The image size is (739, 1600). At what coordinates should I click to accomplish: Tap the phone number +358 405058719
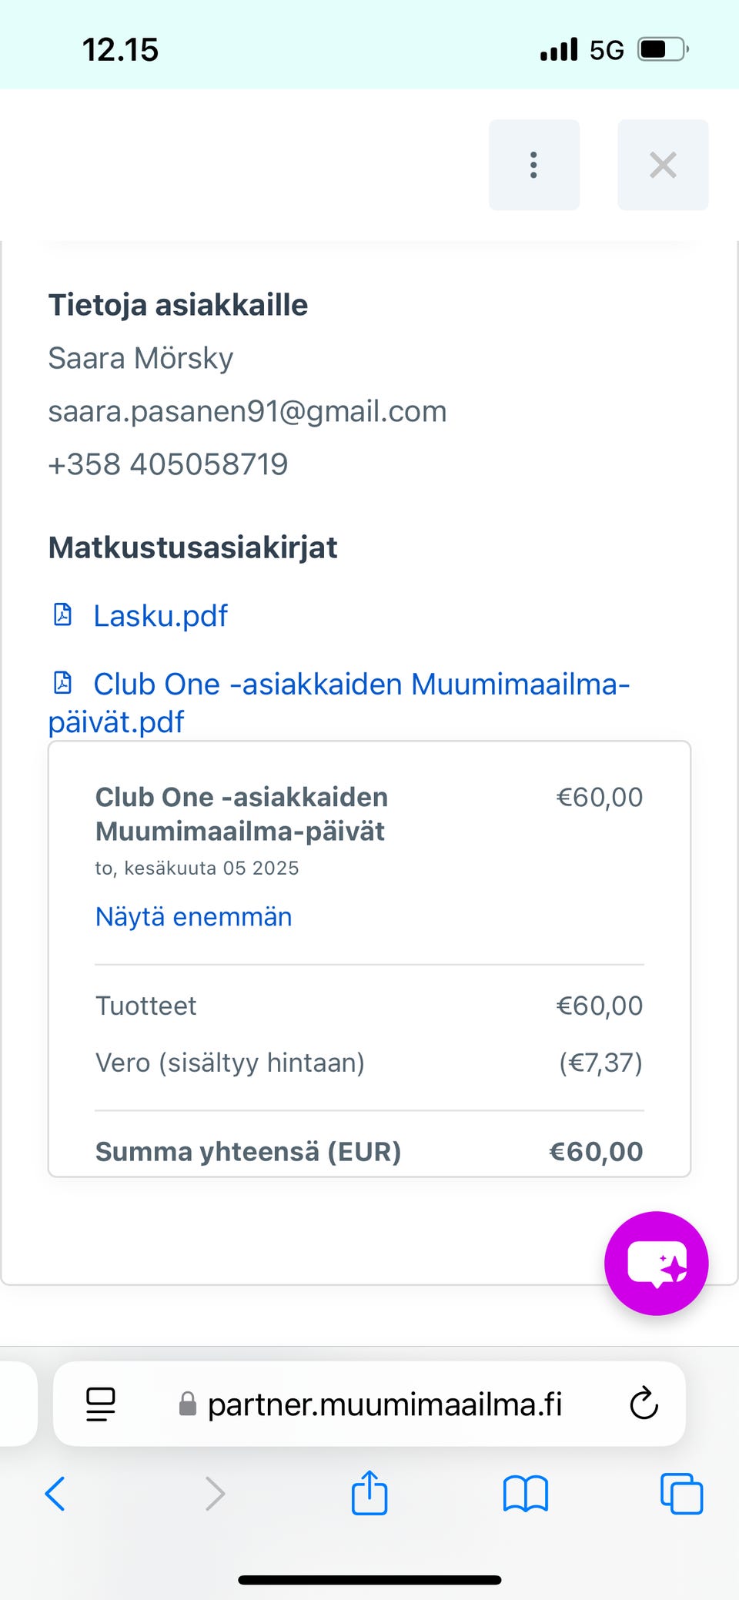(168, 464)
